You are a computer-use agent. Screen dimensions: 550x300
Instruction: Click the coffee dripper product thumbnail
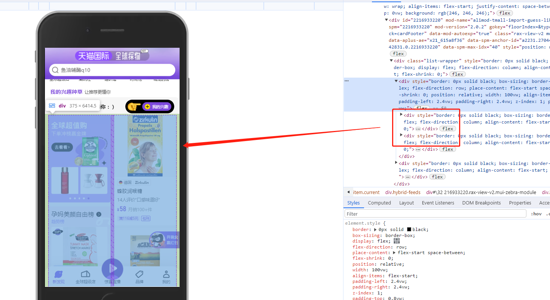94,180
